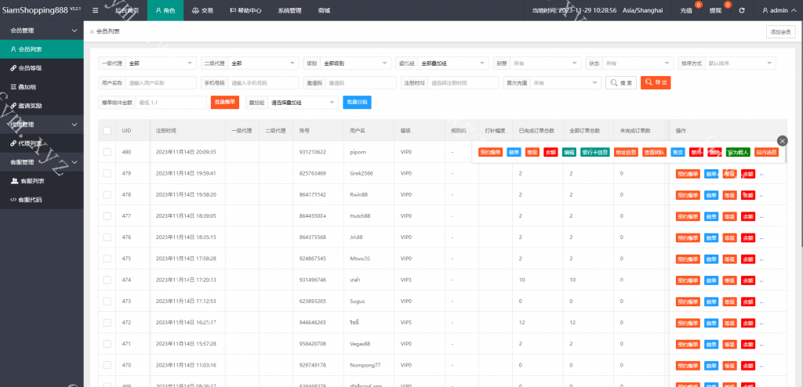Open 会员列表 in the sidebar
This screenshot has width=803, height=387.
click(42, 49)
